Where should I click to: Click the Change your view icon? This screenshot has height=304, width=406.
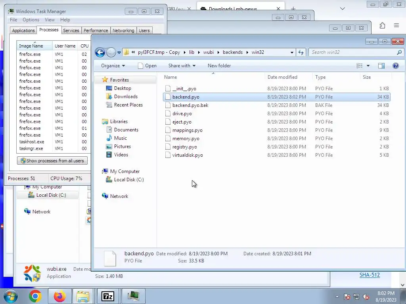[359, 66]
